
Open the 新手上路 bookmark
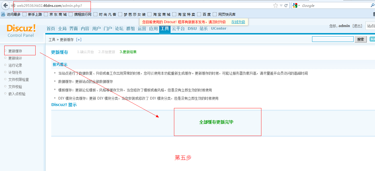[32, 14]
